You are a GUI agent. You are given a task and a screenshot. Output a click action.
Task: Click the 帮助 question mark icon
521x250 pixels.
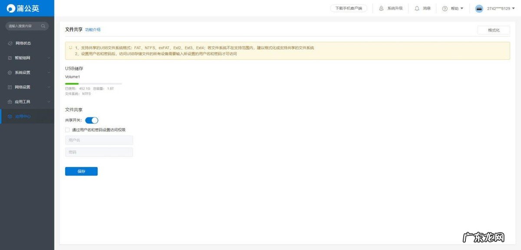445,9
